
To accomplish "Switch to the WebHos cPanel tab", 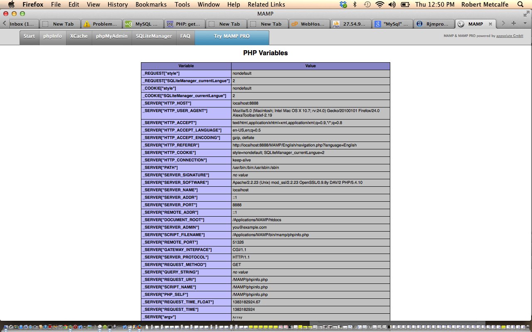I will tap(309, 24).
